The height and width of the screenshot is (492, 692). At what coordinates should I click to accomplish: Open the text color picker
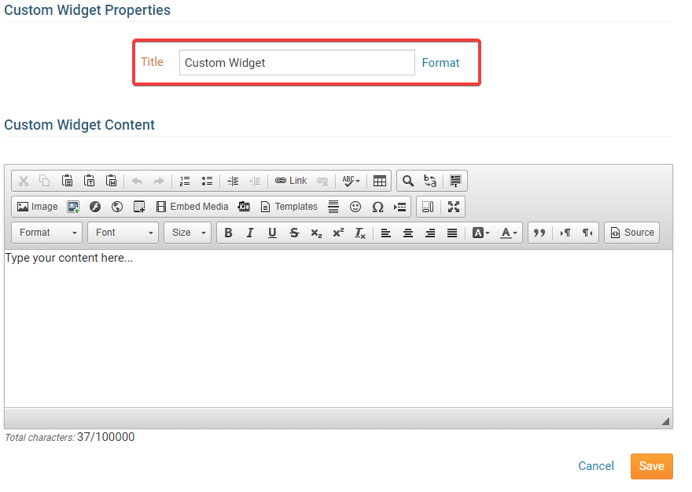[x=510, y=233]
